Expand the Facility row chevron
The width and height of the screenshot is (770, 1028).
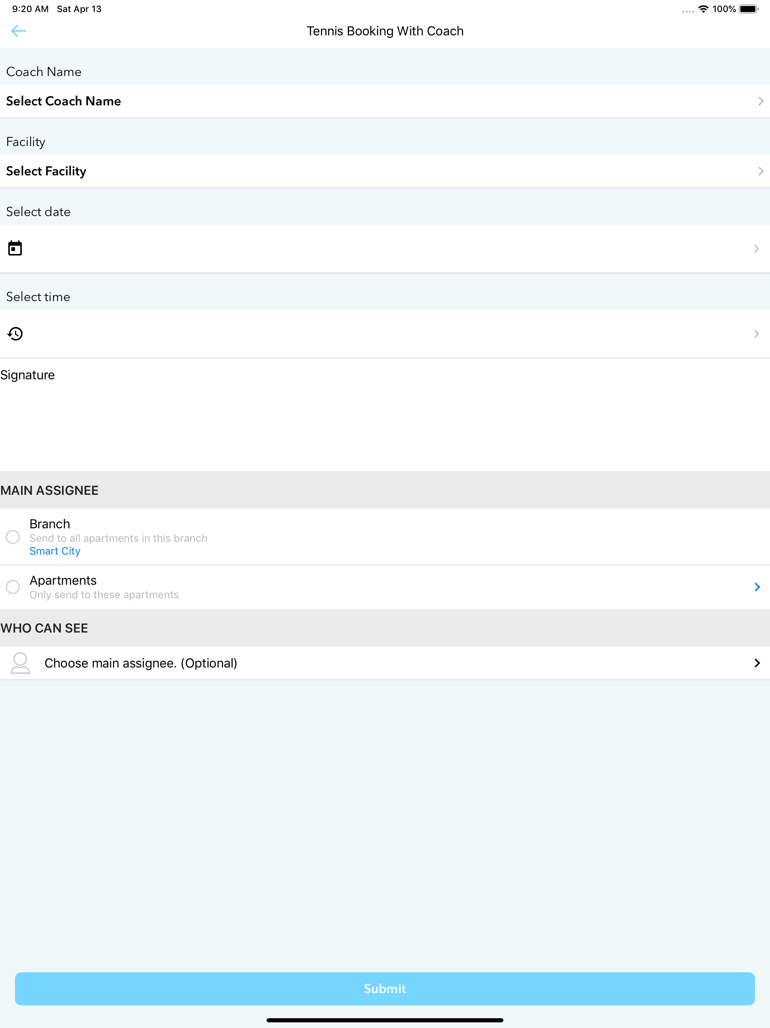760,171
